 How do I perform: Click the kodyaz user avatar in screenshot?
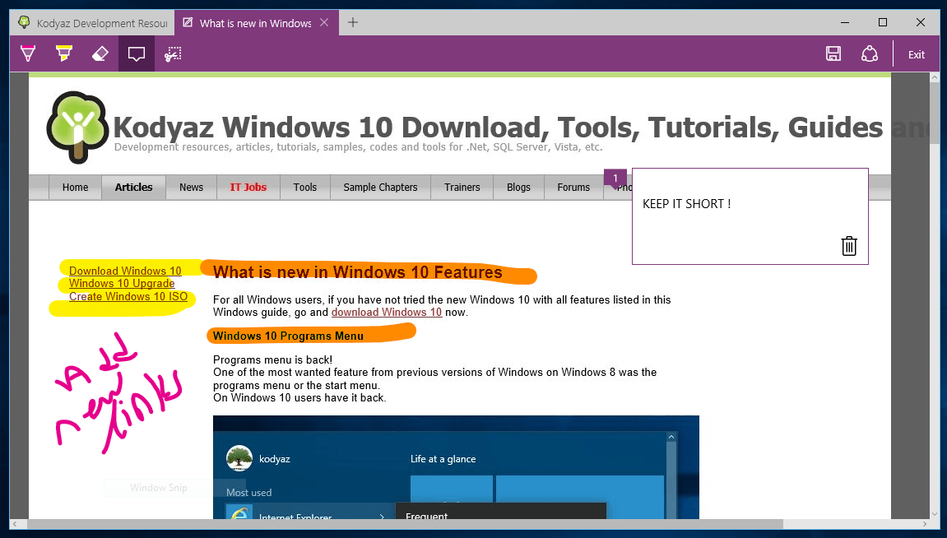pos(239,458)
